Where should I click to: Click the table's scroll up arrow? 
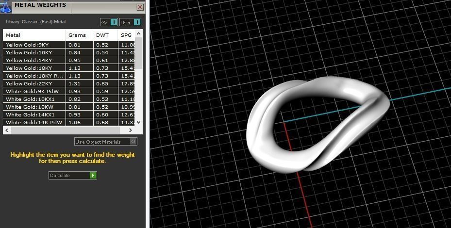coord(139,33)
